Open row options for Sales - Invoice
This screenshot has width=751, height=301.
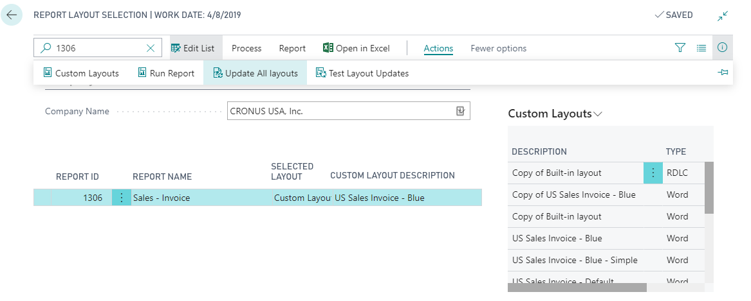122,198
